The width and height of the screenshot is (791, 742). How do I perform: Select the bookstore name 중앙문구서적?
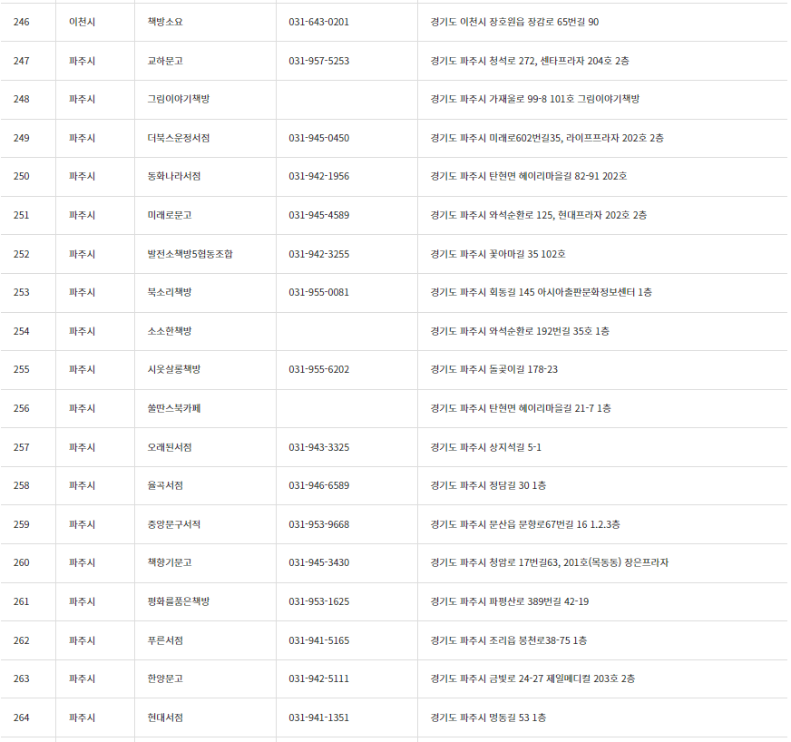174,524
